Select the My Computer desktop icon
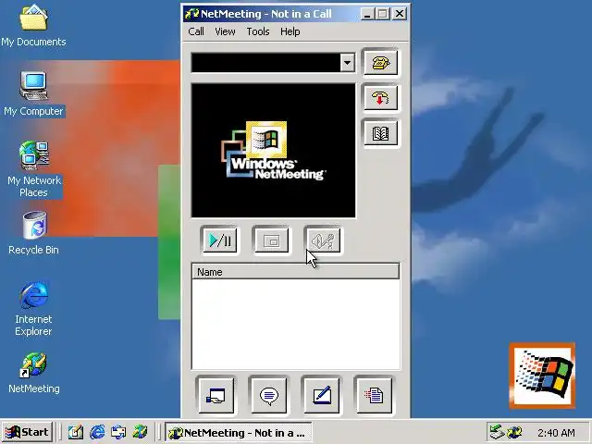 click(33, 95)
